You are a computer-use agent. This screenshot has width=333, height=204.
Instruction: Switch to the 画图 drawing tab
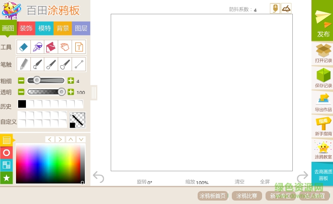tap(8, 28)
